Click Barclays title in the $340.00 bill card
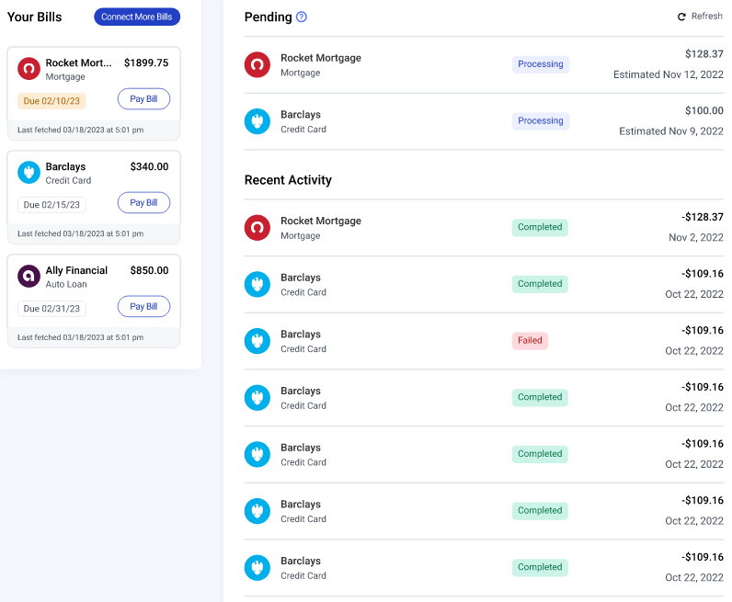The image size is (732, 602). click(x=65, y=167)
